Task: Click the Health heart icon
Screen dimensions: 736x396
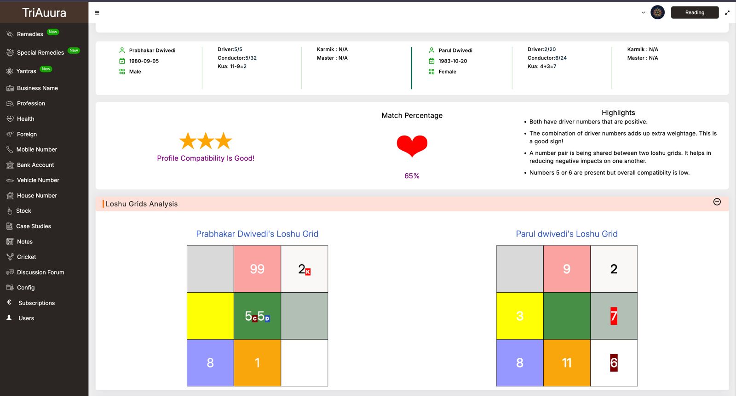Action: [x=10, y=119]
